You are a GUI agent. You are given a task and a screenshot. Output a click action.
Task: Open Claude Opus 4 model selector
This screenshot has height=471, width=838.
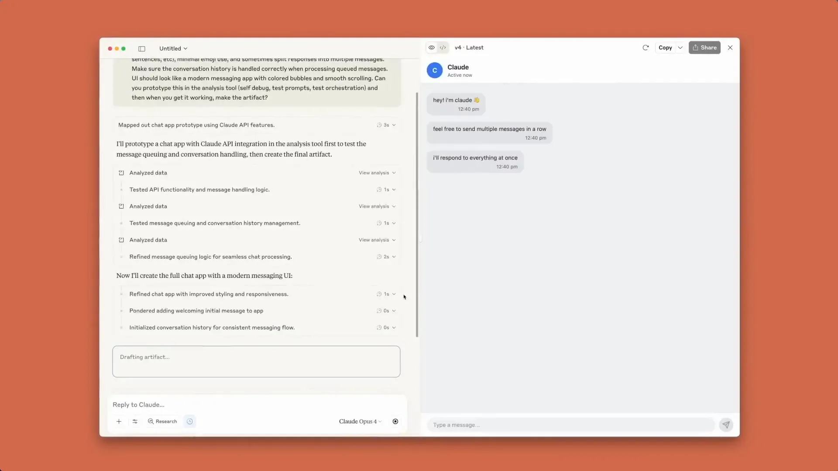(360, 422)
